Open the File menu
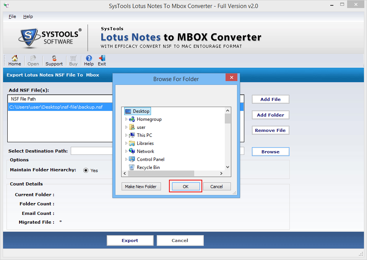 click(x=12, y=16)
